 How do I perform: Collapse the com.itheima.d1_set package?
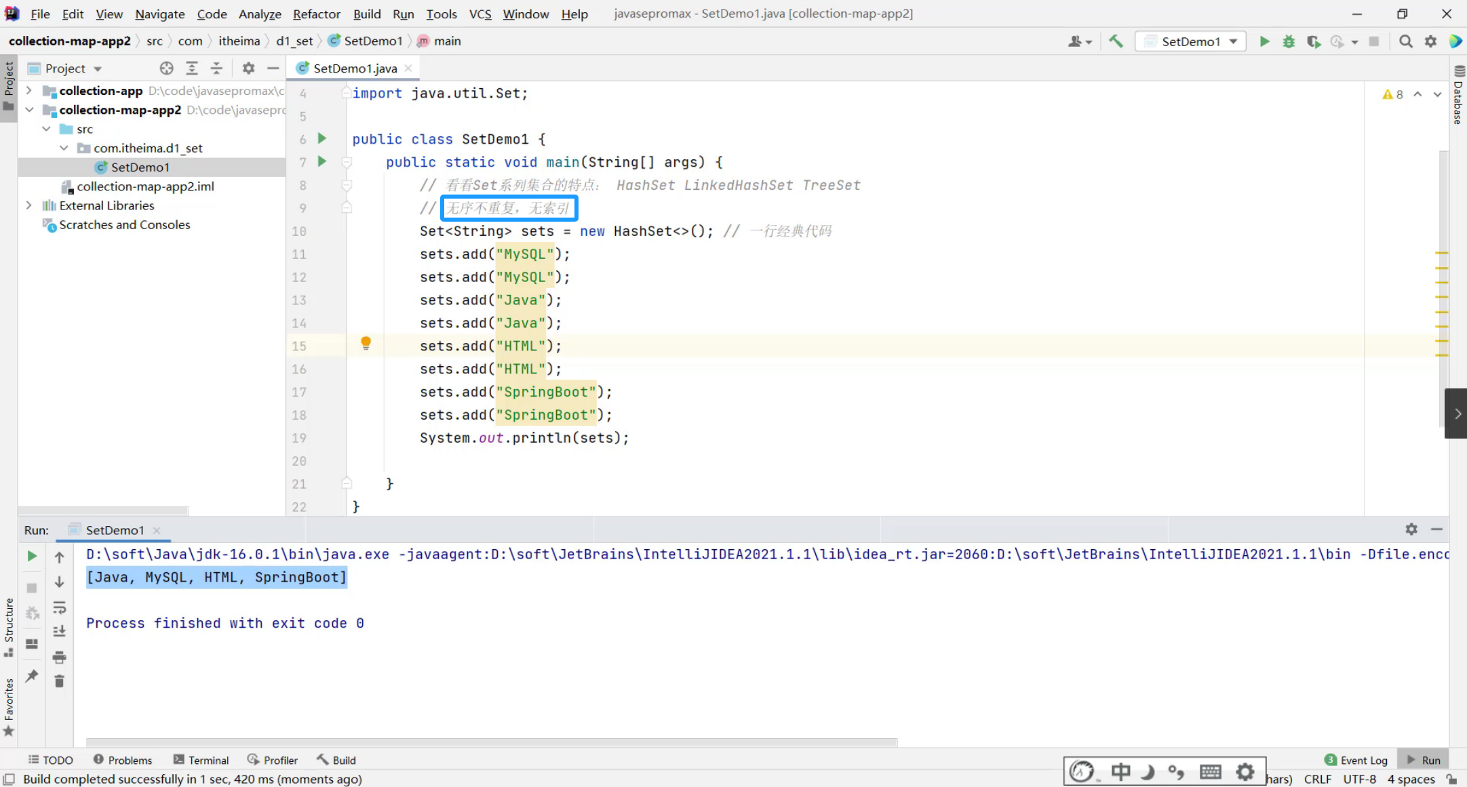(64, 148)
